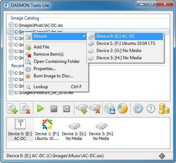
Task: Click the Burn Image flame menu icon
Action: pos(28,76)
